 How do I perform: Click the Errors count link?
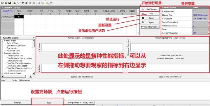tap(193, 29)
